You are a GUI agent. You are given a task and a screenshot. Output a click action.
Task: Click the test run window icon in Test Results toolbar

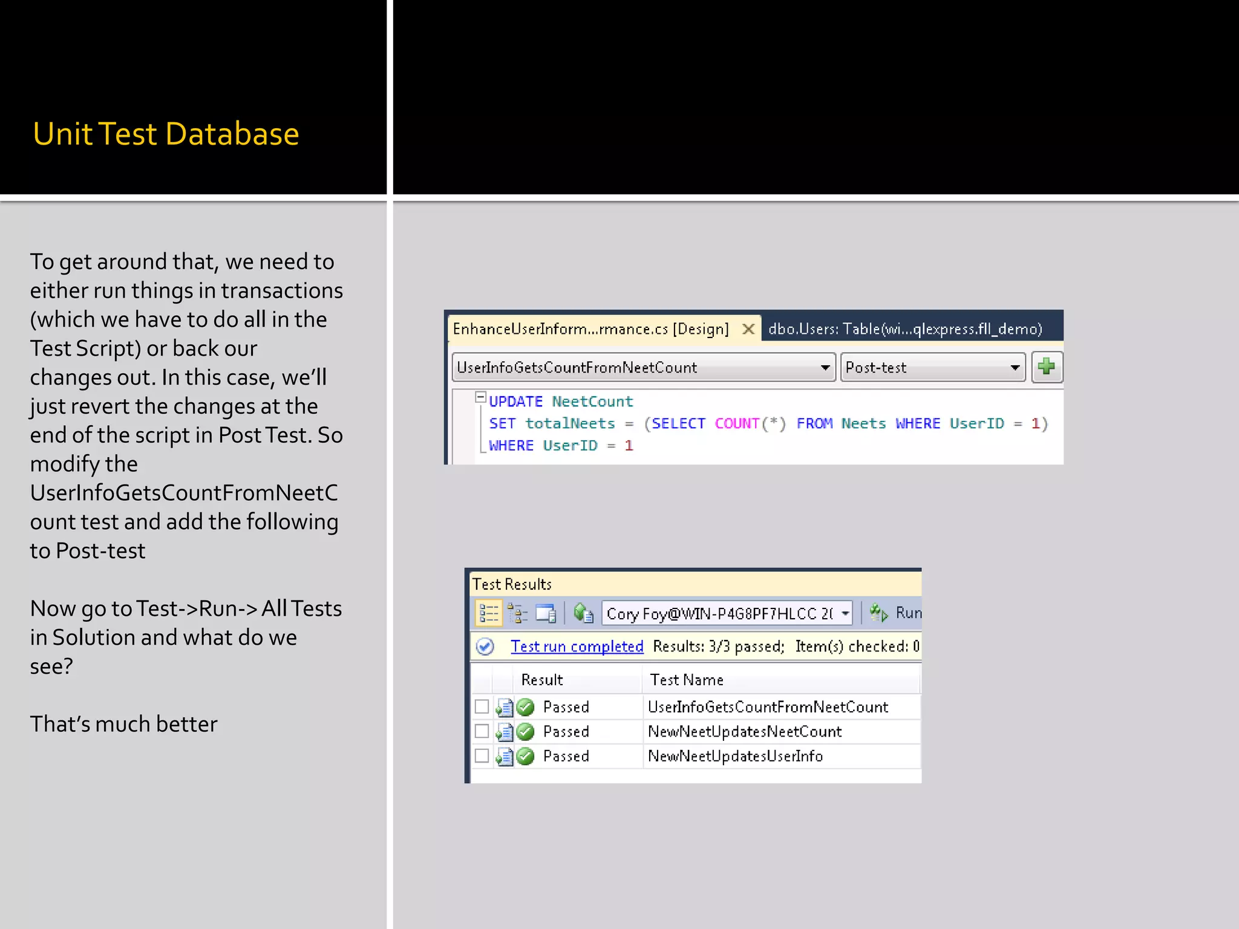point(546,613)
